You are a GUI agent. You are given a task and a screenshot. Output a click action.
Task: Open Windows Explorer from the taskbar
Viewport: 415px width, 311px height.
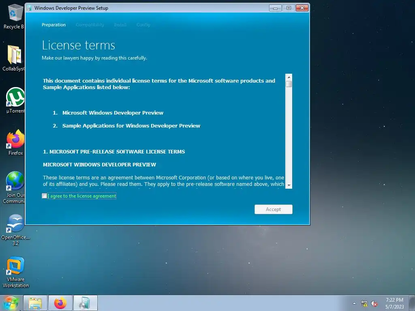coord(35,303)
